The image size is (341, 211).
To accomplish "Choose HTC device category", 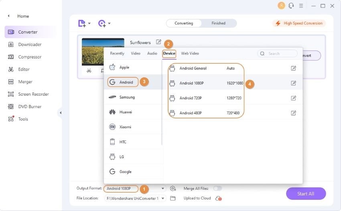I will (x=133, y=142).
